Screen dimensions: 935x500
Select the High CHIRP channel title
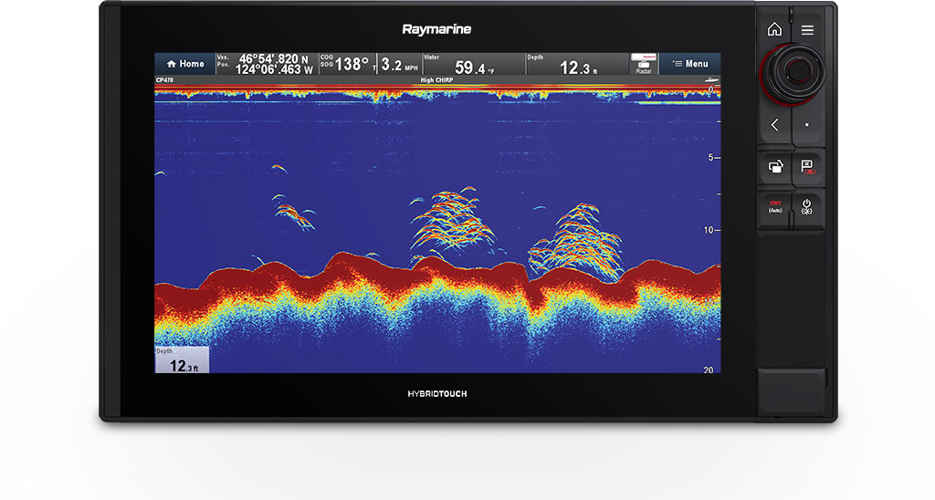click(x=436, y=80)
